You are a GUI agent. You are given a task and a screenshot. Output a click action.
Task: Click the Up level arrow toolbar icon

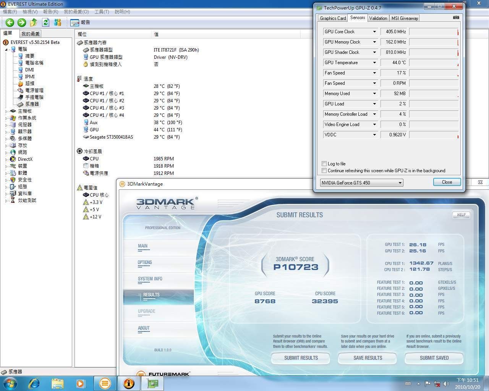[x=34, y=23]
